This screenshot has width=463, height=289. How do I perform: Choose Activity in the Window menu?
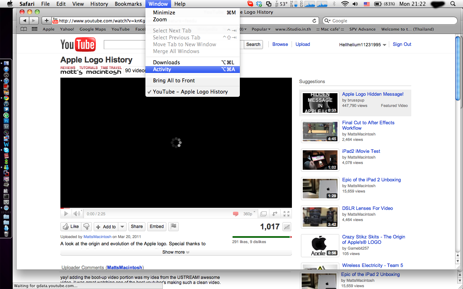(x=192, y=69)
